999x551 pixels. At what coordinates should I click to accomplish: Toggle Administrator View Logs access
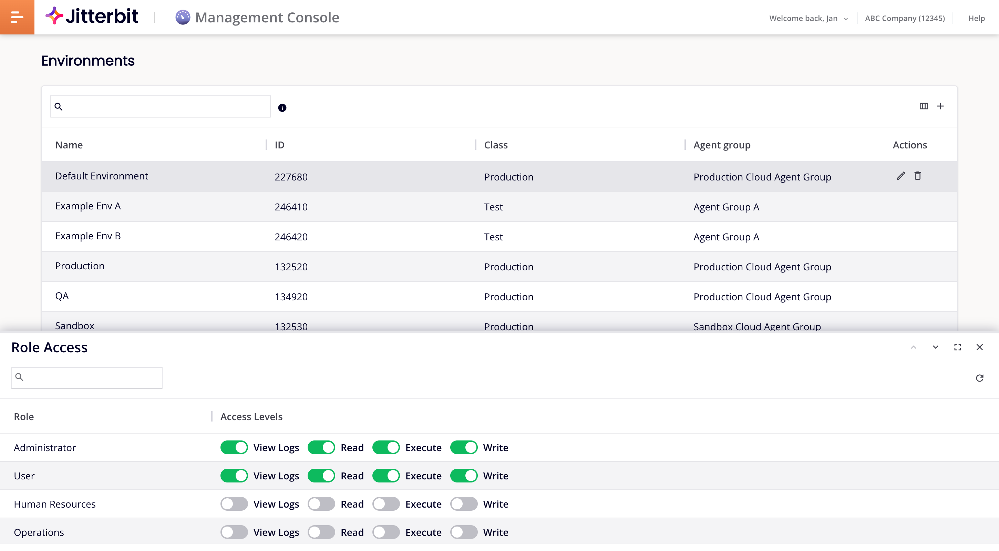click(x=234, y=447)
